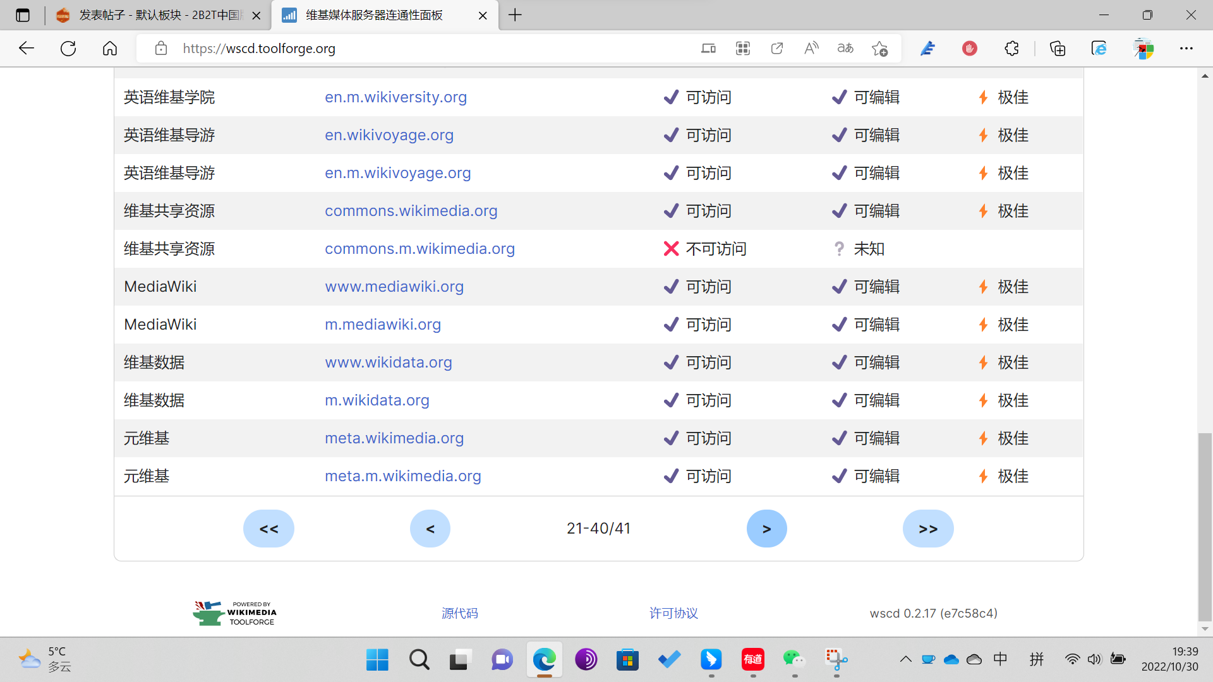Select the wscd 0.2.17 version text

[x=934, y=613]
